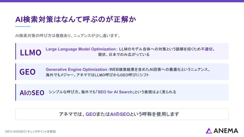Viewport: 244px width, 137px height.
Task: Click purple AIのSEO in the summary box
Action: (x=120, y=114)
